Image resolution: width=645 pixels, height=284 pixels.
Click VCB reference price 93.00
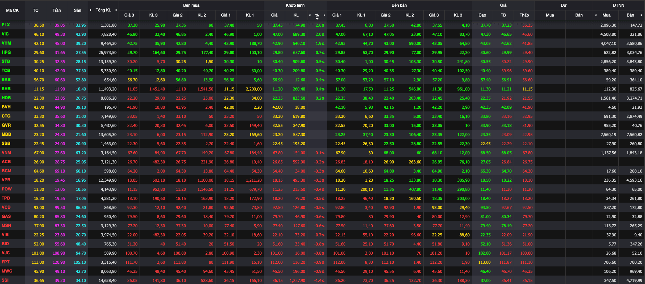click(x=39, y=208)
